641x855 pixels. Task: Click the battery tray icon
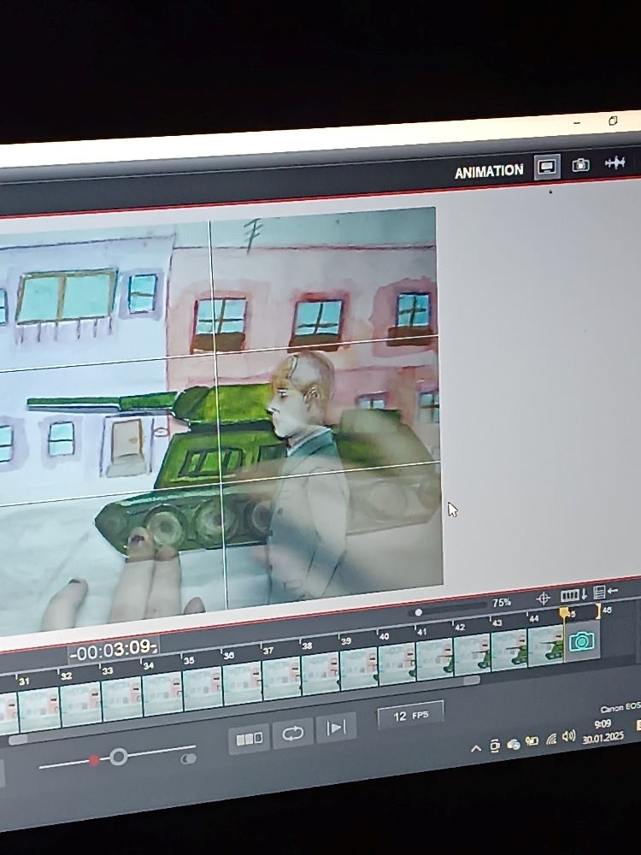click(532, 741)
